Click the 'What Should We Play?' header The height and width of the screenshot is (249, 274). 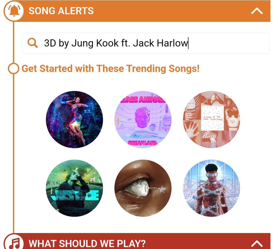87,243
